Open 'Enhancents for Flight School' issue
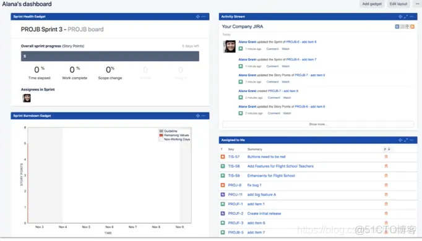 pyautogui.click(x=271, y=175)
